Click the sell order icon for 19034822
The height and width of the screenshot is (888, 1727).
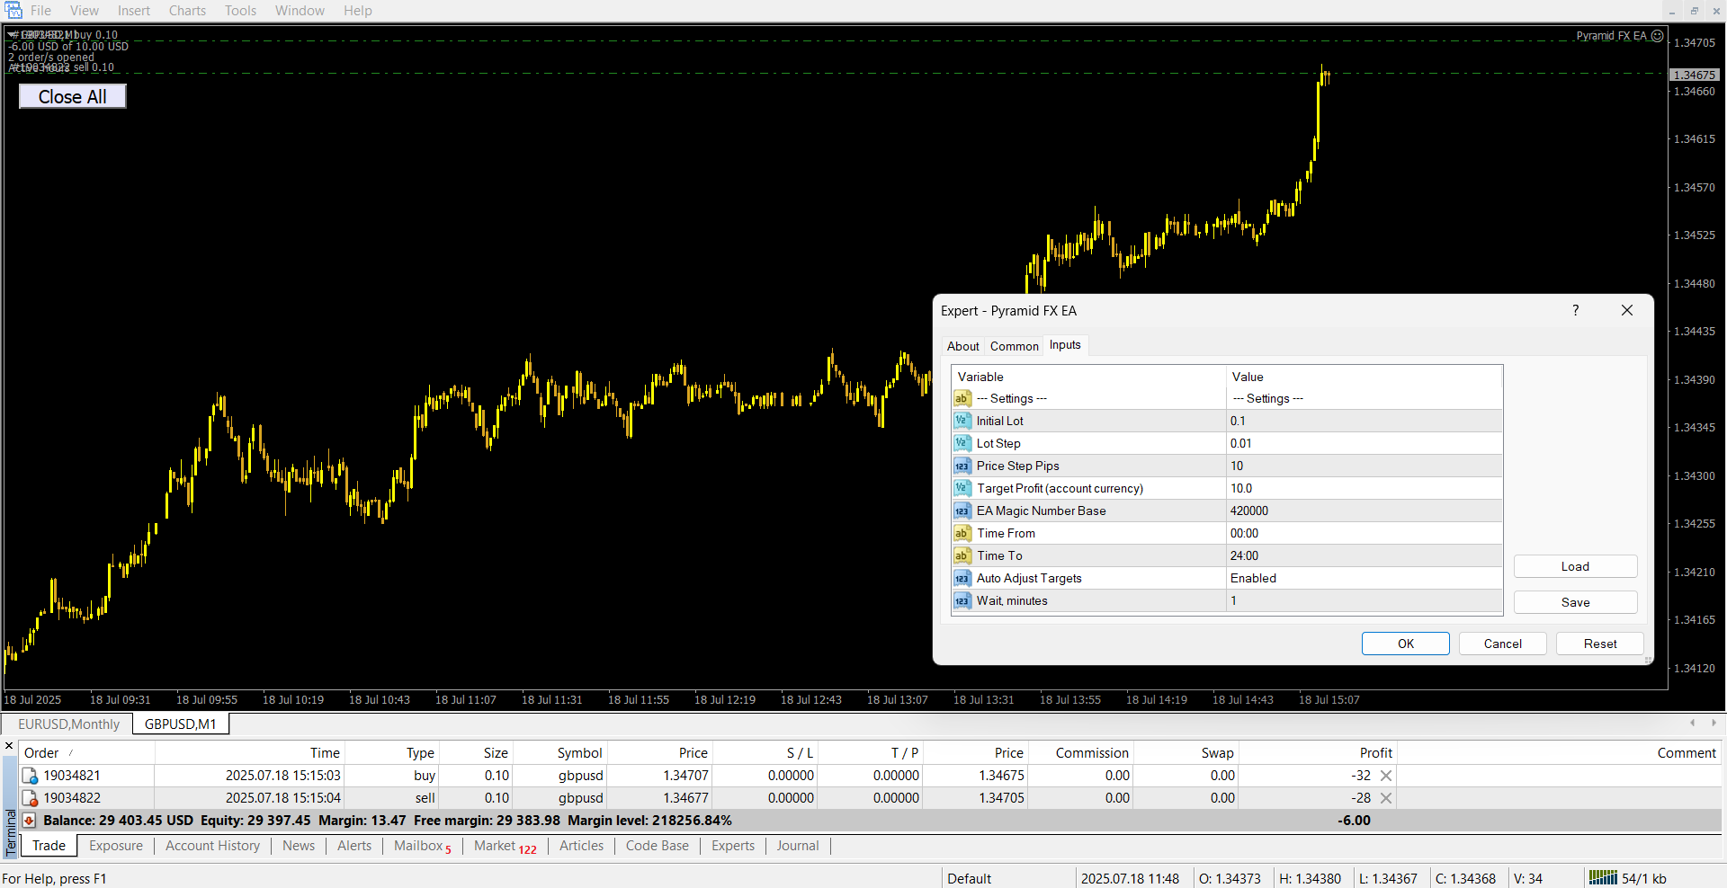tap(30, 798)
